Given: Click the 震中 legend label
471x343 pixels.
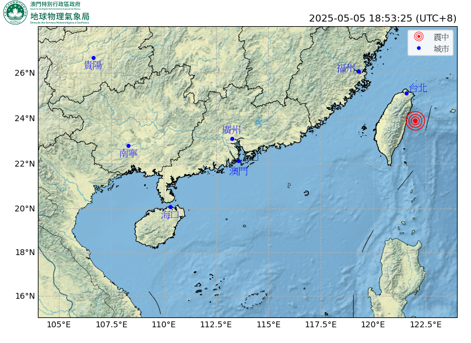Looking at the screenshot, I should point(441,37).
